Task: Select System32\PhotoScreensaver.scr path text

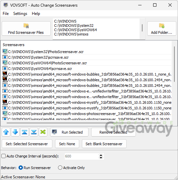Action: pos(46,52)
